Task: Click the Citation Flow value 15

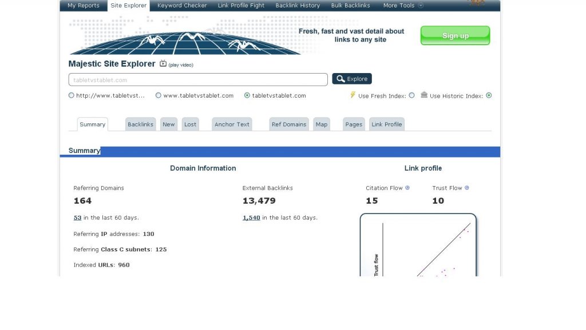Action: 372,200
